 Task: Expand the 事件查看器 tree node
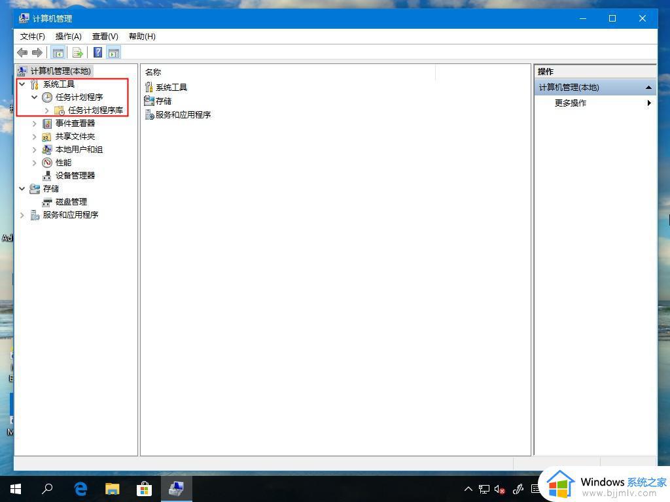[35, 124]
